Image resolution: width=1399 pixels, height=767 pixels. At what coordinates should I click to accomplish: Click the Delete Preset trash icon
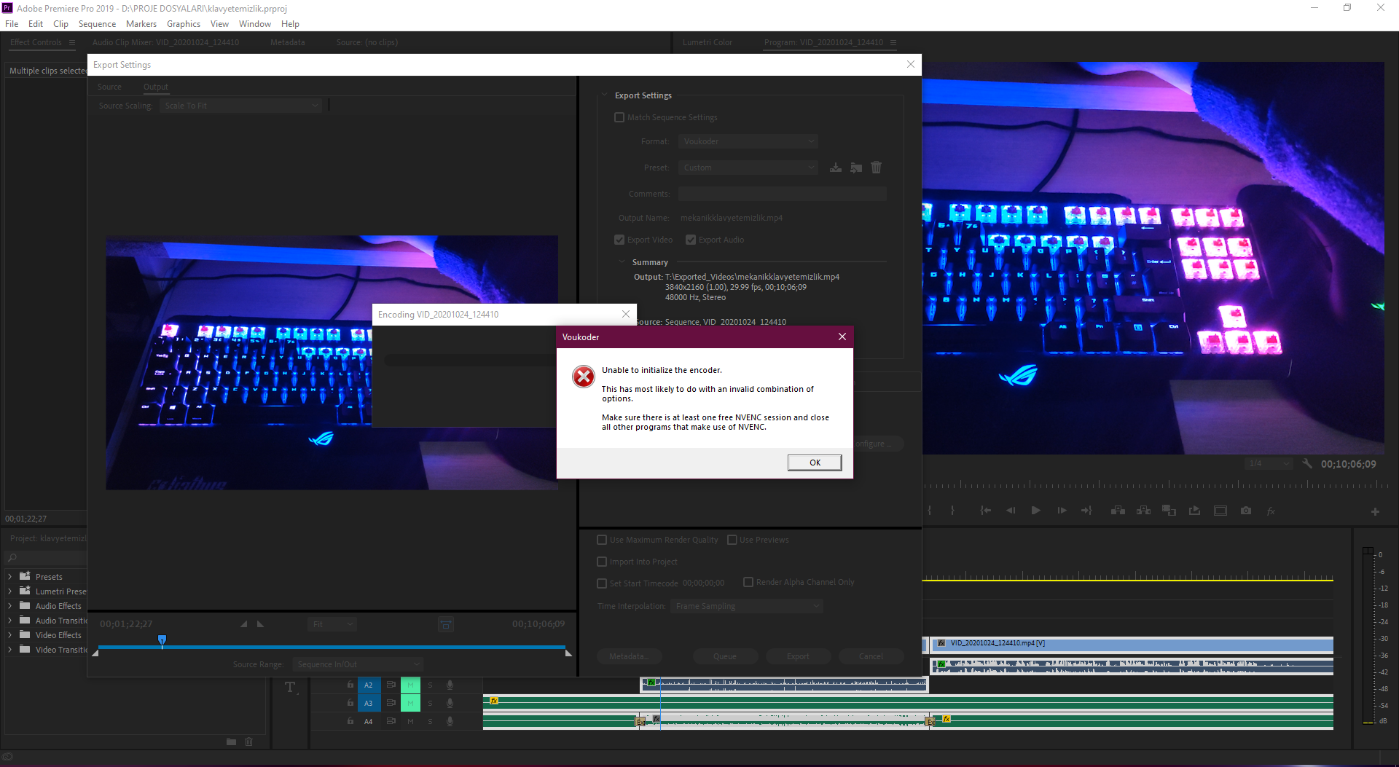877,168
